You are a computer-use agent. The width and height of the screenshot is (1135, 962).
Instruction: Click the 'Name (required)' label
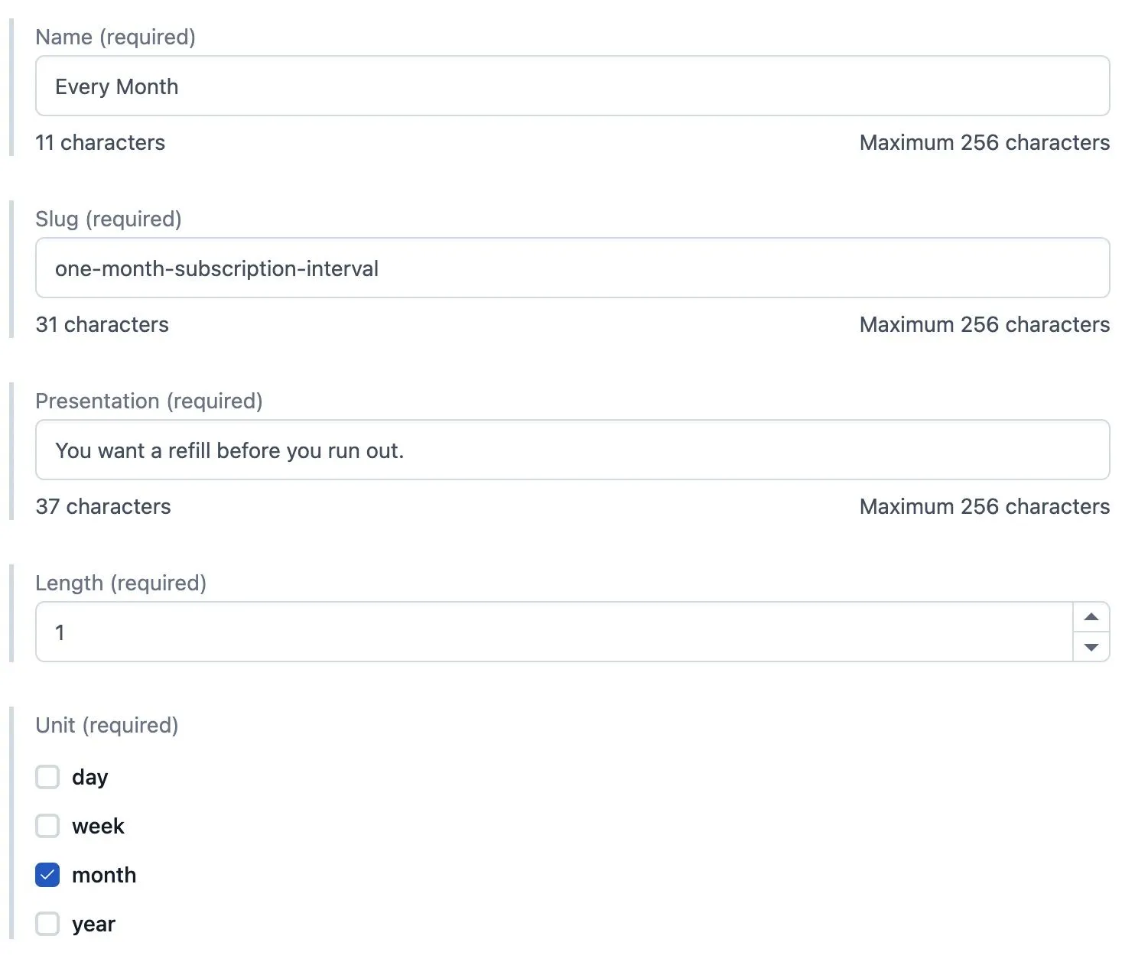(x=115, y=37)
